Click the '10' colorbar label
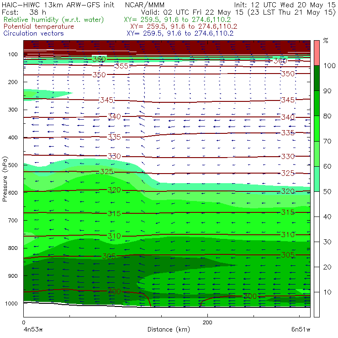 coord(327,292)
